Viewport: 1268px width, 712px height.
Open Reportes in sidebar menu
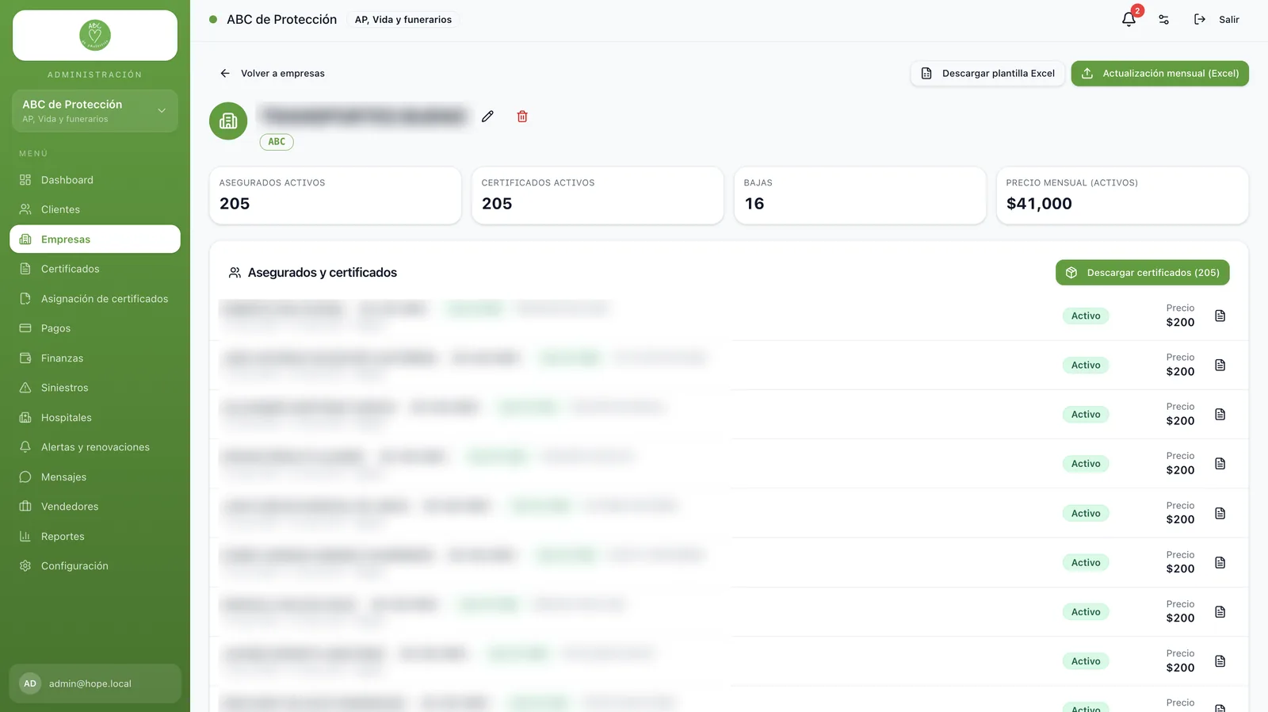[95, 537]
